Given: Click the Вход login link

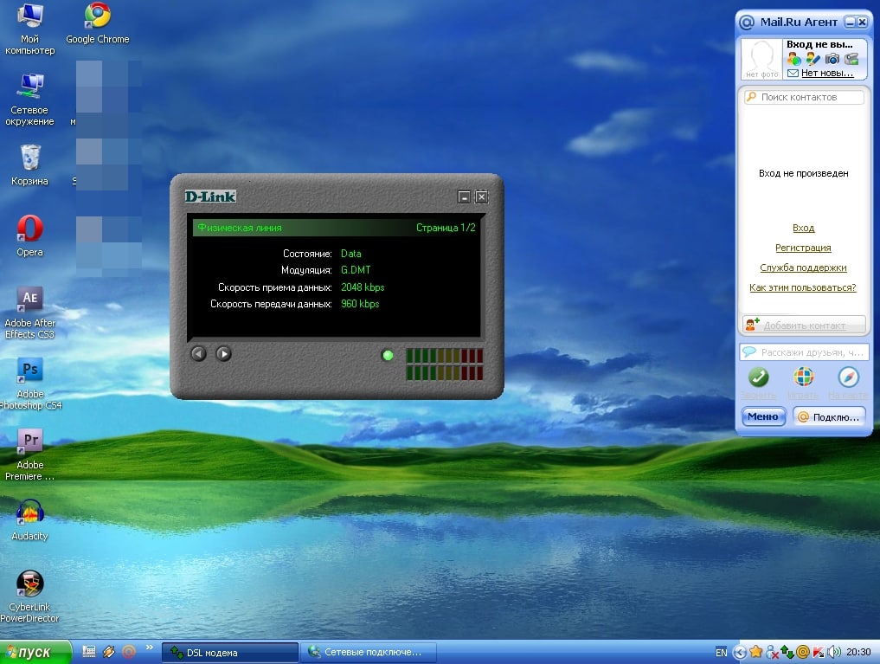Looking at the screenshot, I should (803, 228).
